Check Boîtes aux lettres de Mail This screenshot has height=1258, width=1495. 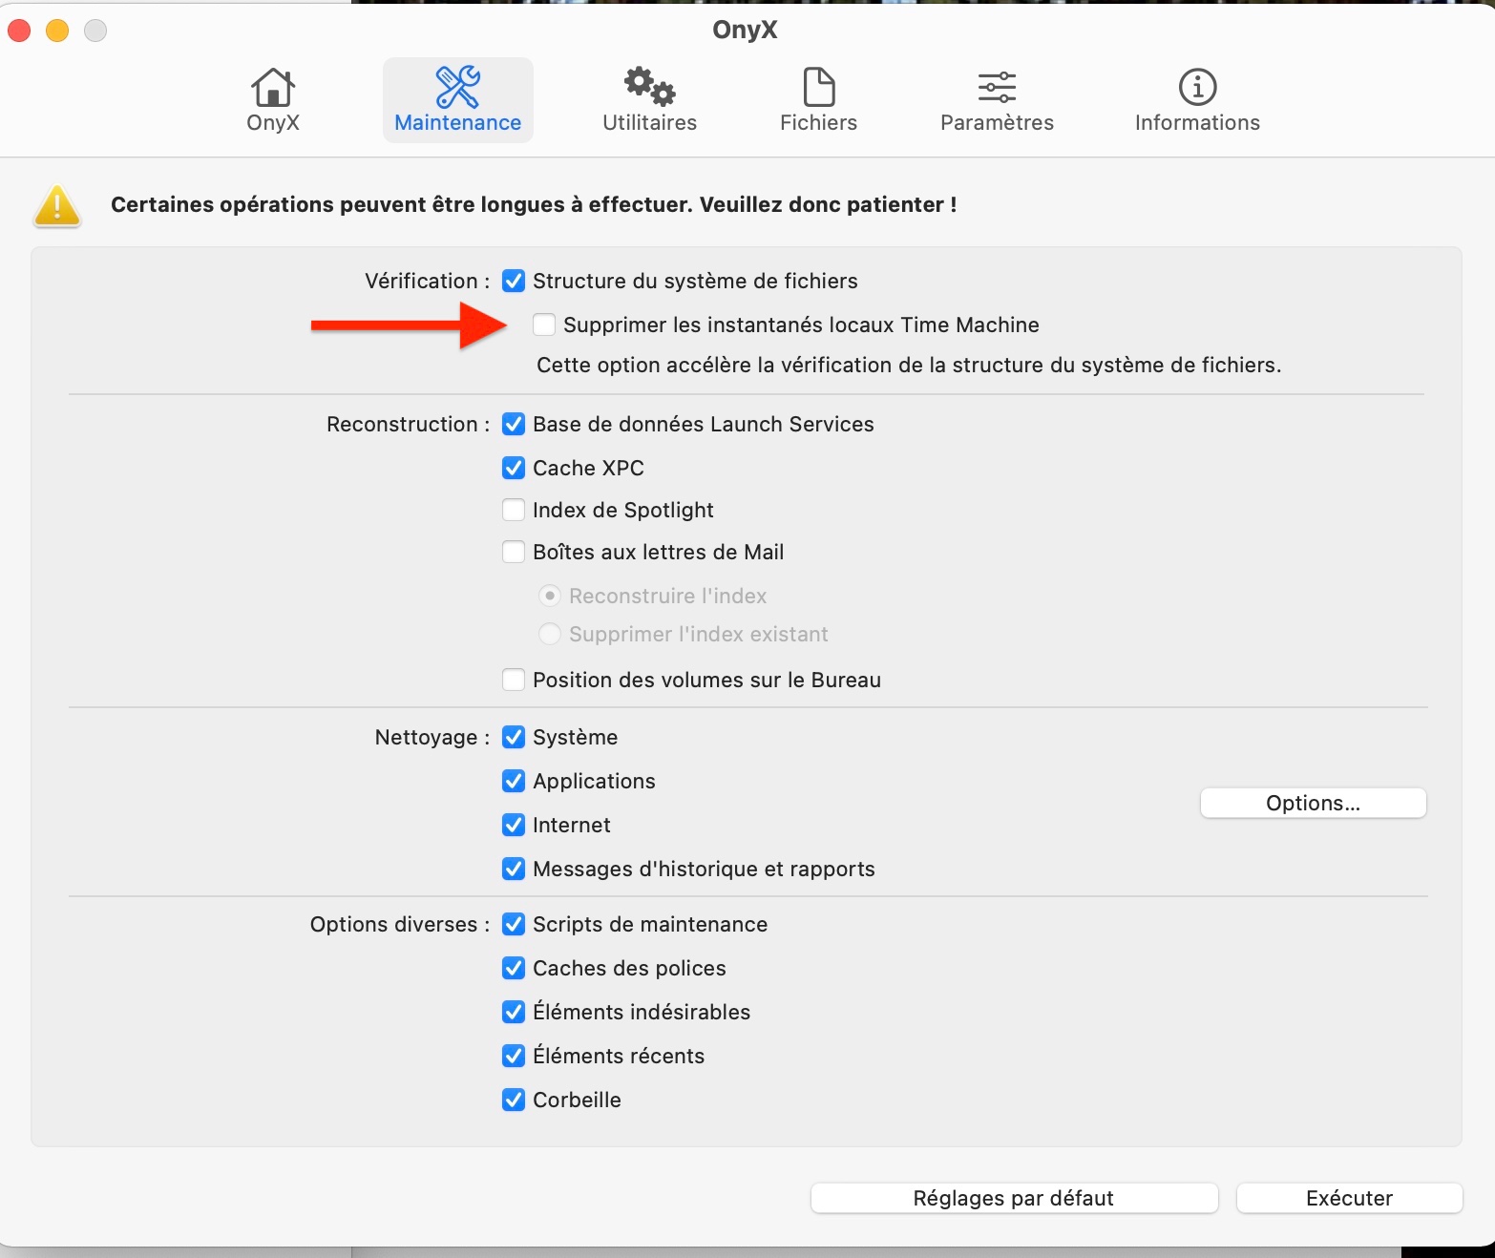(514, 552)
